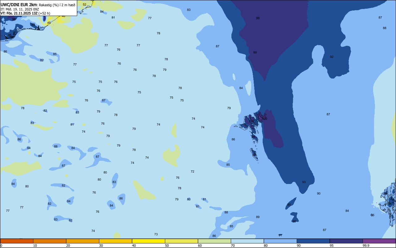Click the orange 10–20 legend swatch
396x248 pixels.
pyautogui.click(x=49, y=241)
